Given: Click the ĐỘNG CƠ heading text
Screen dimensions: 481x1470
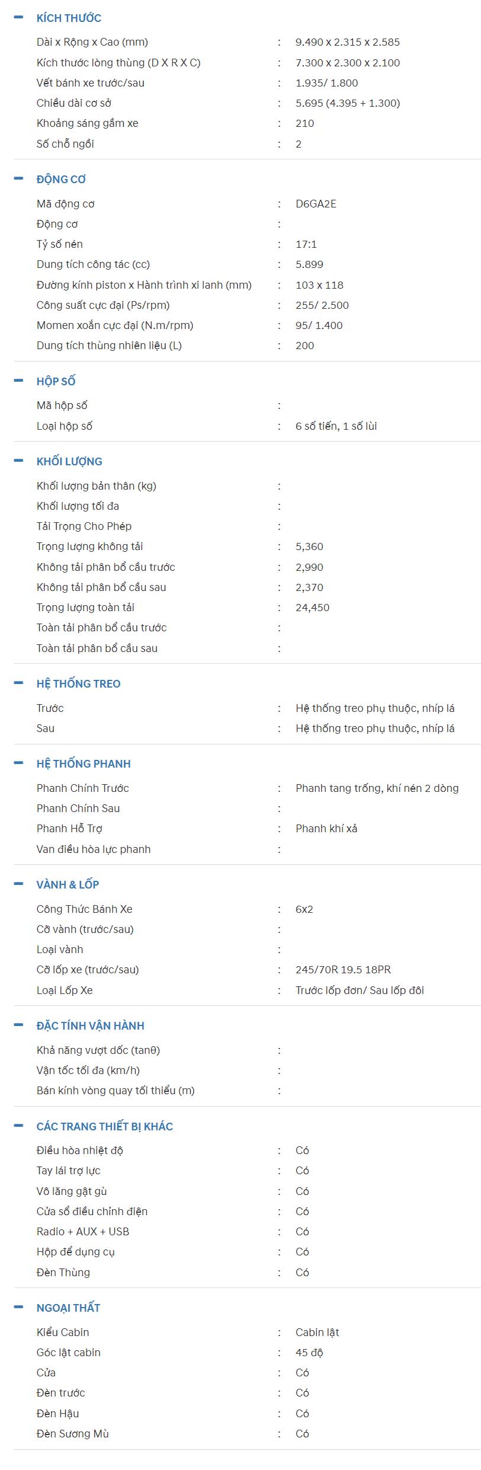Looking at the screenshot, I should (x=61, y=179).
